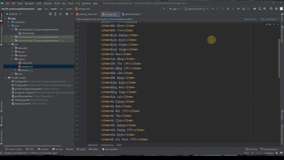Click the Project panel horizontal scrollbar
The width and height of the screenshot is (284, 160).
coord(32,146)
